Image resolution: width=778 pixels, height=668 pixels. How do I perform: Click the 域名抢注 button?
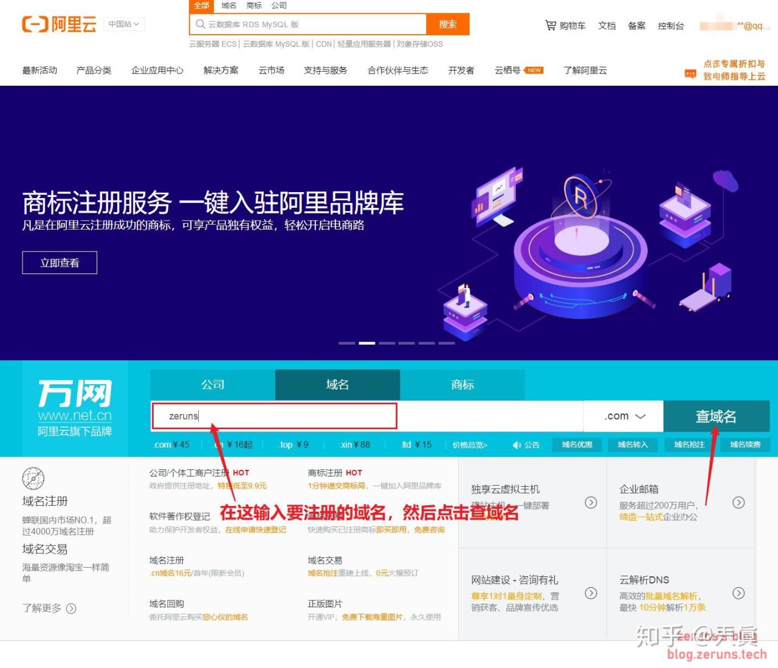pyautogui.click(x=689, y=445)
